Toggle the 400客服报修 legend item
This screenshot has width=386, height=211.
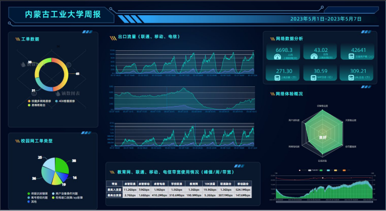point(65,101)
